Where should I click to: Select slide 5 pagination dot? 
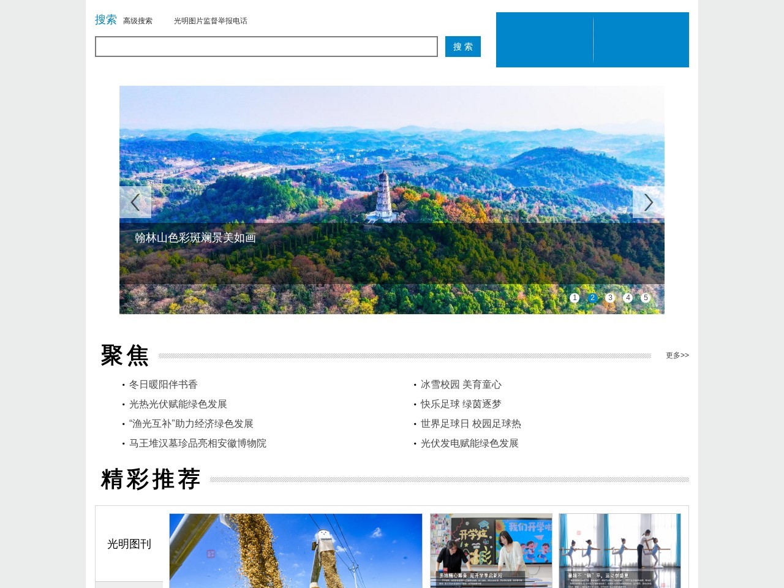coord(645,298)
